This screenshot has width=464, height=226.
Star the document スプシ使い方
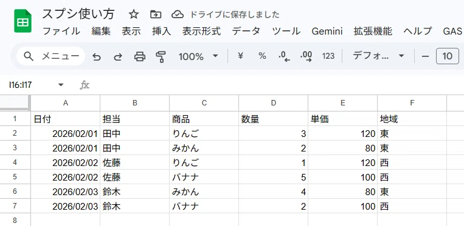coord(134,14)
